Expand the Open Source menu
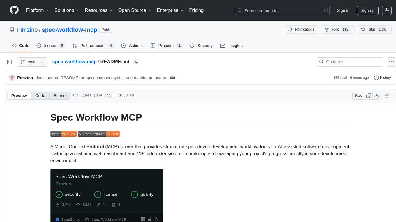 tap(135, 10)
